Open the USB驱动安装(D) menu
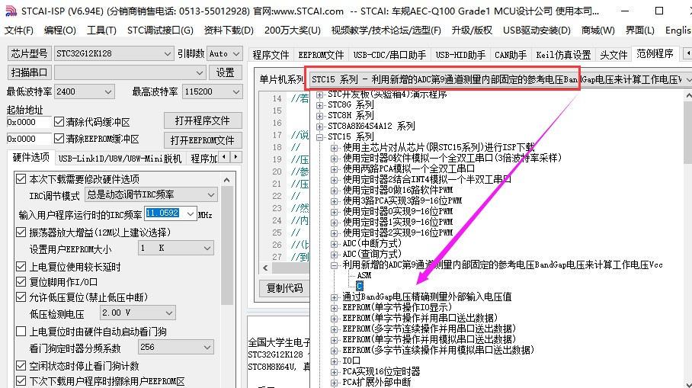The image size is (692, 388). pos(537,30)
